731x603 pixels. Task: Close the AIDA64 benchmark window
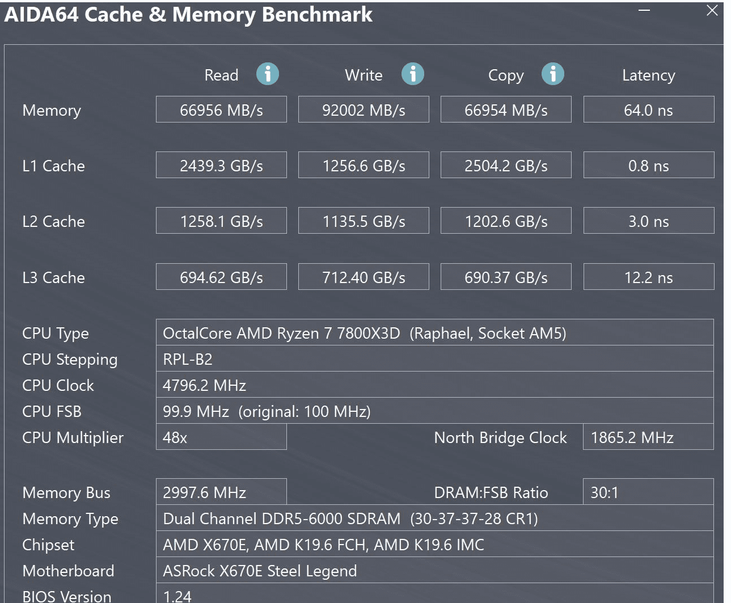[712, 10]
